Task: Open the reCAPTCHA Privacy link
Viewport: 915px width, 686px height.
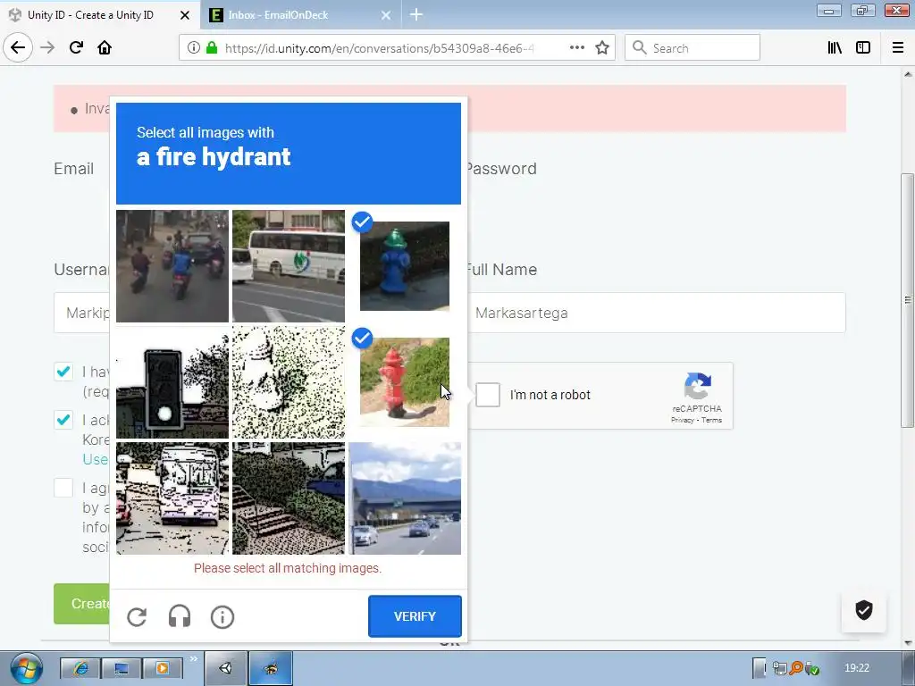Action: [x=682, y=420]
